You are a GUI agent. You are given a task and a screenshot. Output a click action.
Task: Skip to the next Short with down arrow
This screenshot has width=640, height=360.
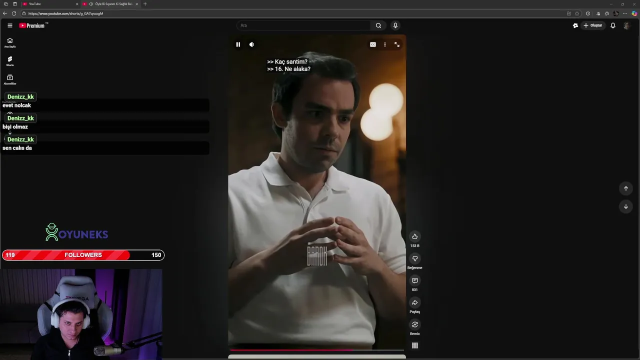click(625, 206)
